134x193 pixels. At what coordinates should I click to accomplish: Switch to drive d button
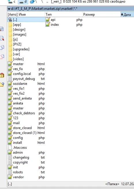coord(23,2)
